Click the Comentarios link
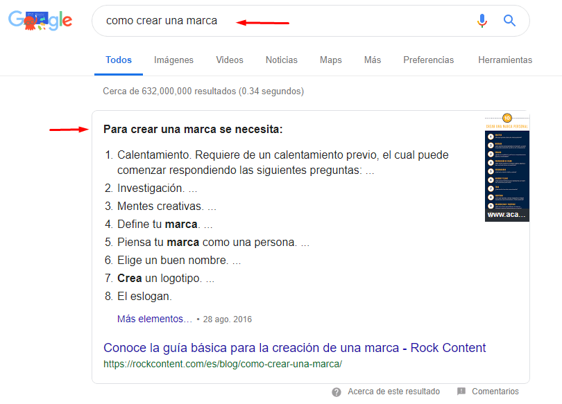This screenshot has height=404, width=562. point(495,392)
